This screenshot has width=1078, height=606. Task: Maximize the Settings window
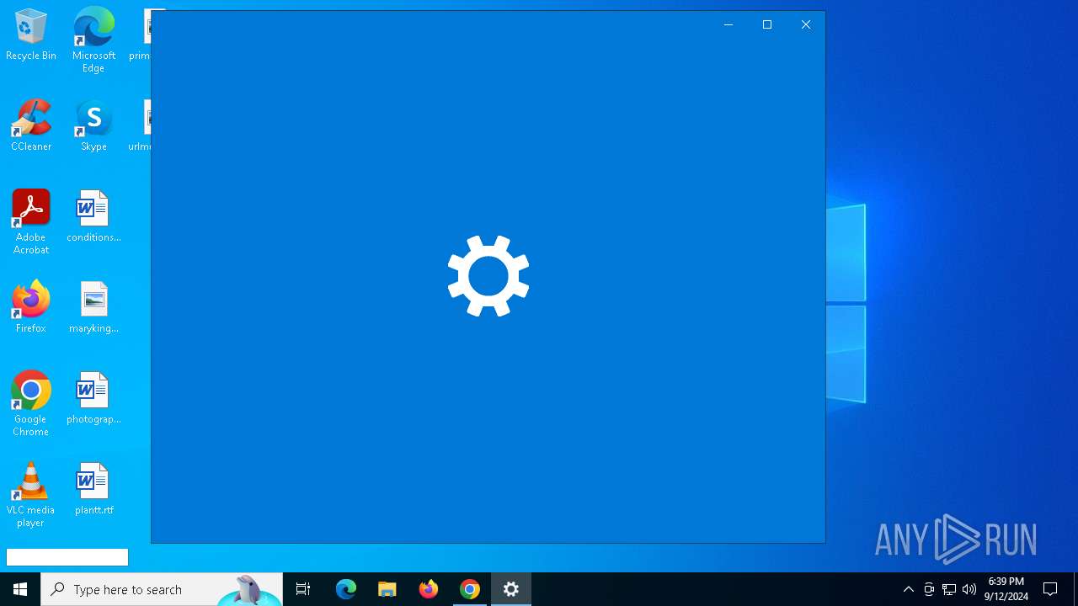pos(767,24)
